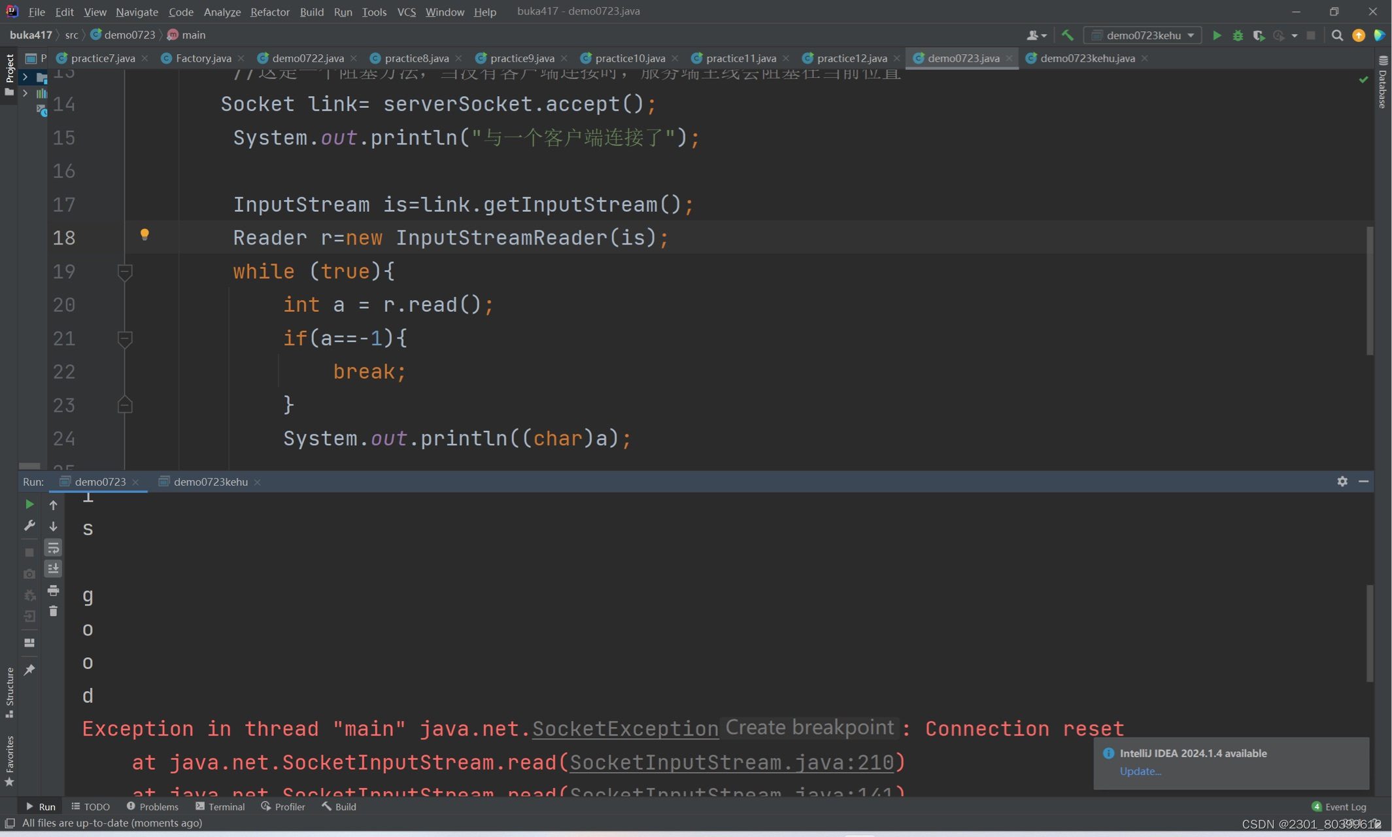Open the Profiler tool window

pyautogui.click(x=283, y=806)
